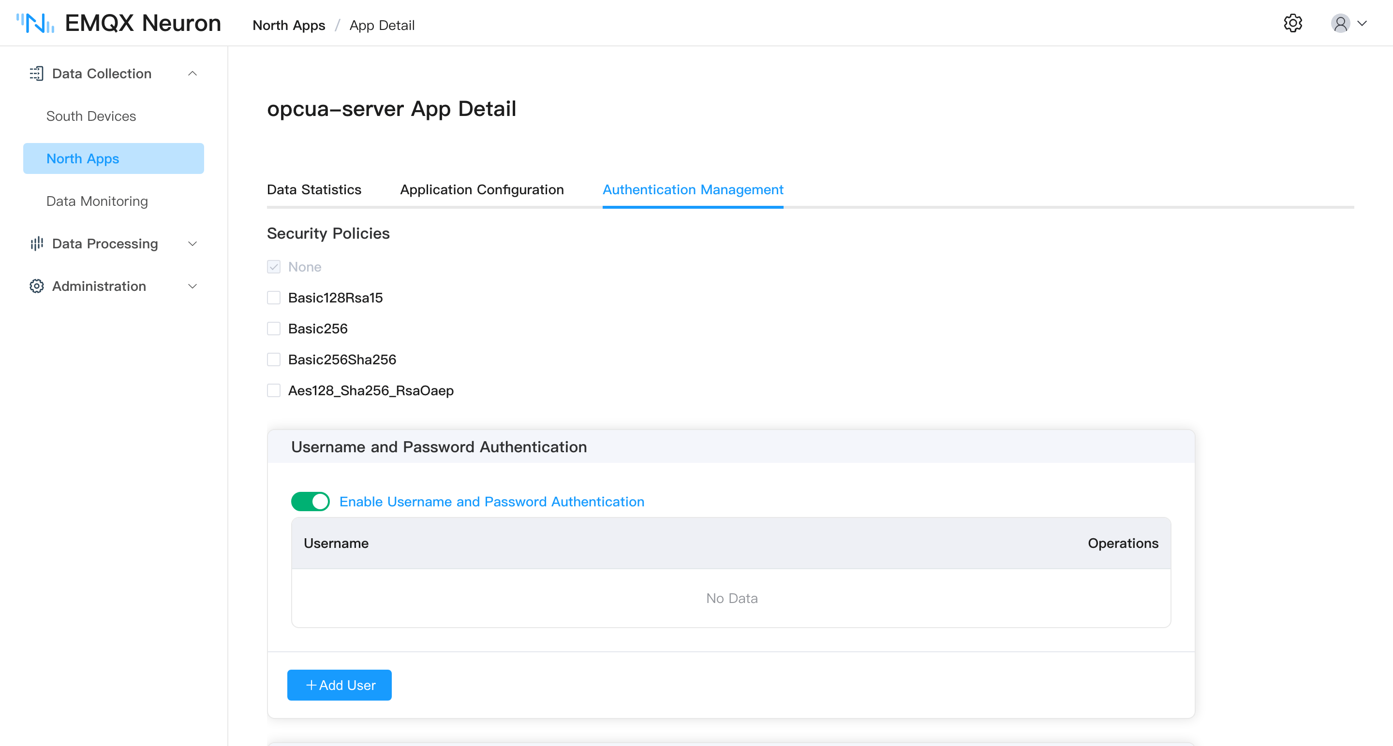The image size is (1393, 746).
Task: Disable Username and Password Authentication switch
Action: point(311,502)
